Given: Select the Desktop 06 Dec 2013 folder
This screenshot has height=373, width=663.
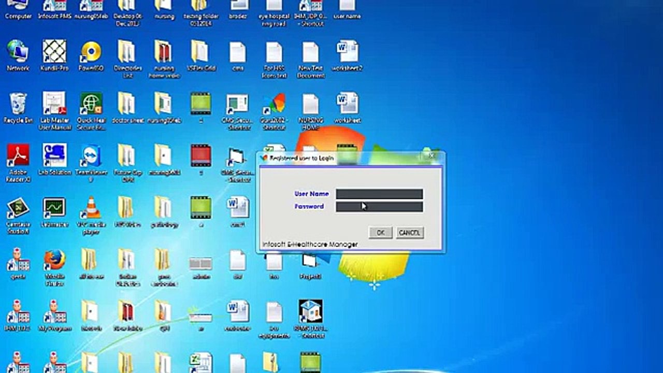Looking at the screenshot, I should point(127,12).
